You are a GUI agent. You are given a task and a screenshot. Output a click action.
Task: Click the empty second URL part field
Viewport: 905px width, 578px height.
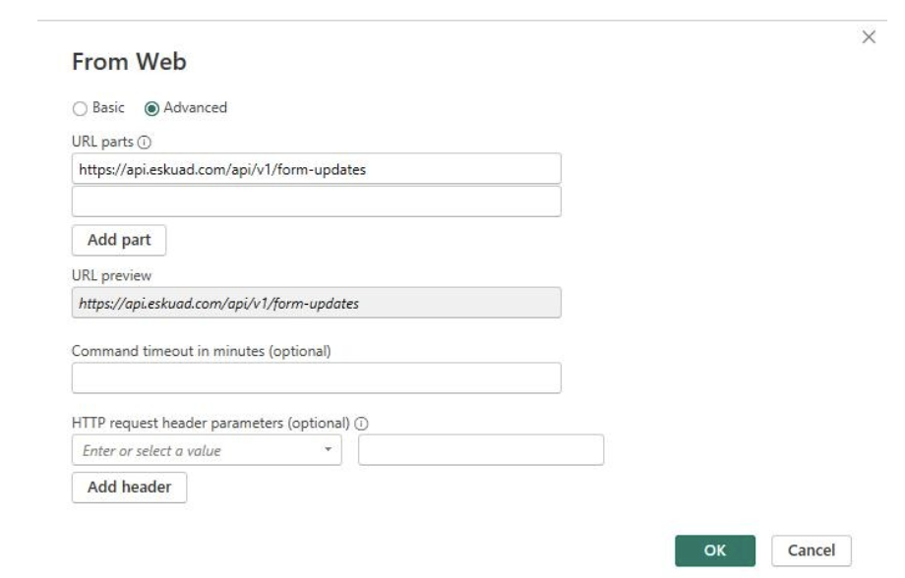[x=317, y=202]
